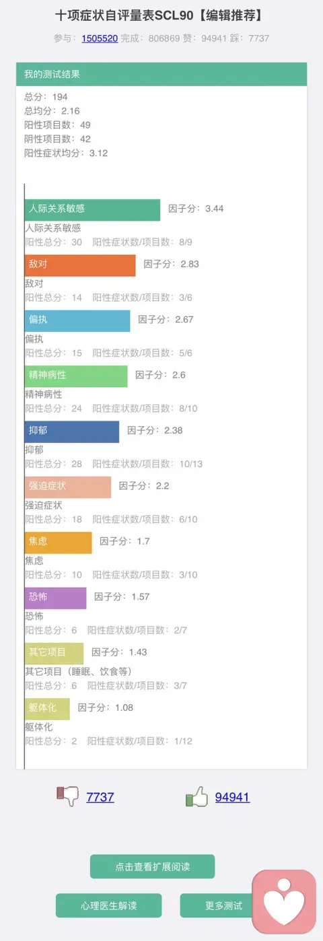Screen dimensions: 323x941
Task: Select the yellow-orange 焦虑 bar
Action: tap(58, 543)
